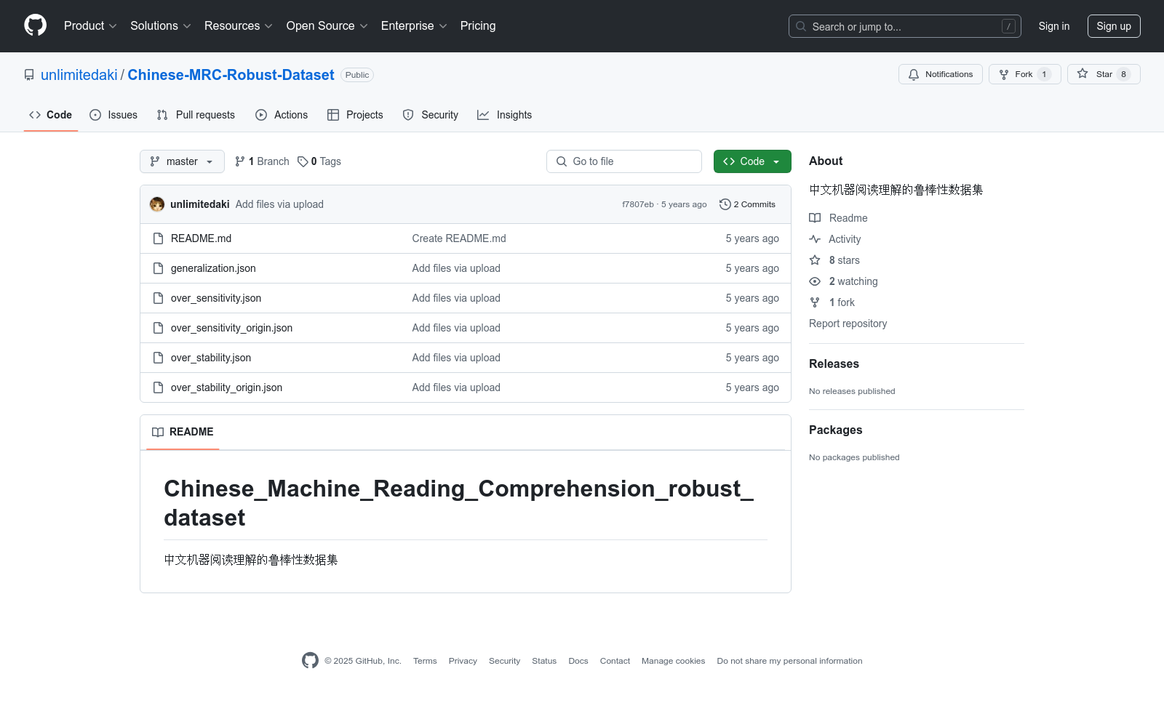Click the file icon next to over_sensitivity.json
Image resolution: width=1164 pixels, height=727 pixels.
(x=158, y=298)
